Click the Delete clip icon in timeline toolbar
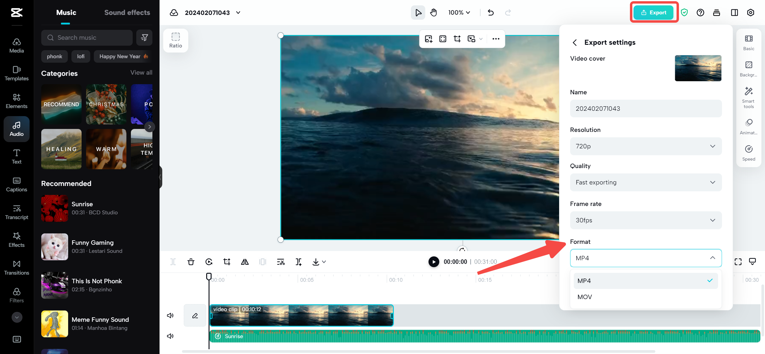Image resolution: width=765 pixels, height=354 pixels. pyautogui.click(x=191, y=261)
